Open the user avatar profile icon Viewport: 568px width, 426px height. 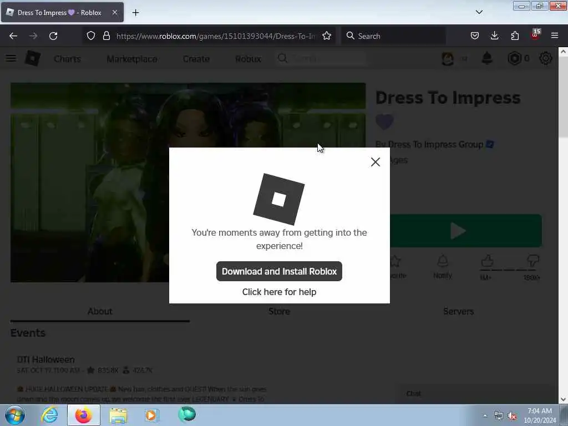448,58
